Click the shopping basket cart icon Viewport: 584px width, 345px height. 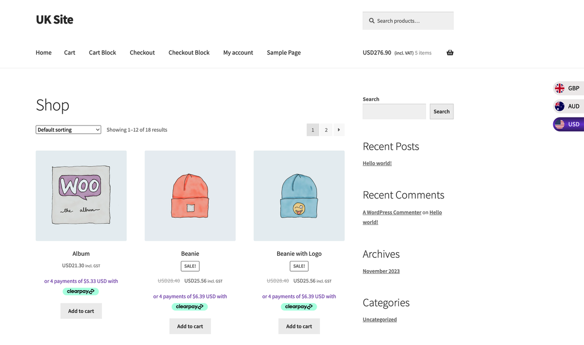tap(450, 53)
